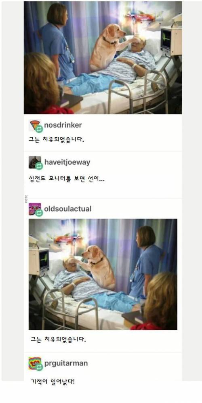202x403 pixels.
Task: Click the reblog badge on nosdrinker's avatar
Action: point(39,129)
